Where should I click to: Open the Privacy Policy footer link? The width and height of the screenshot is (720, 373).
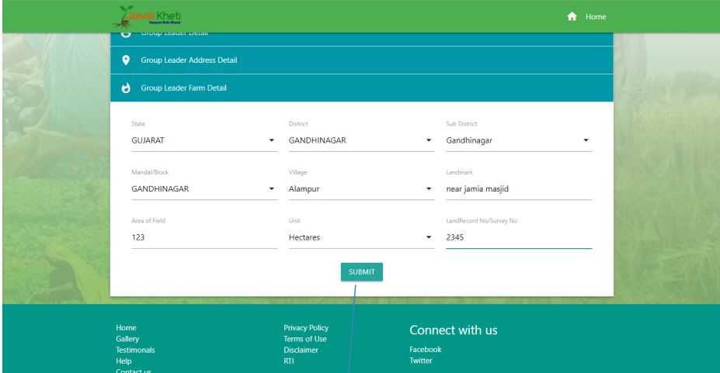(x=306, y=328)
